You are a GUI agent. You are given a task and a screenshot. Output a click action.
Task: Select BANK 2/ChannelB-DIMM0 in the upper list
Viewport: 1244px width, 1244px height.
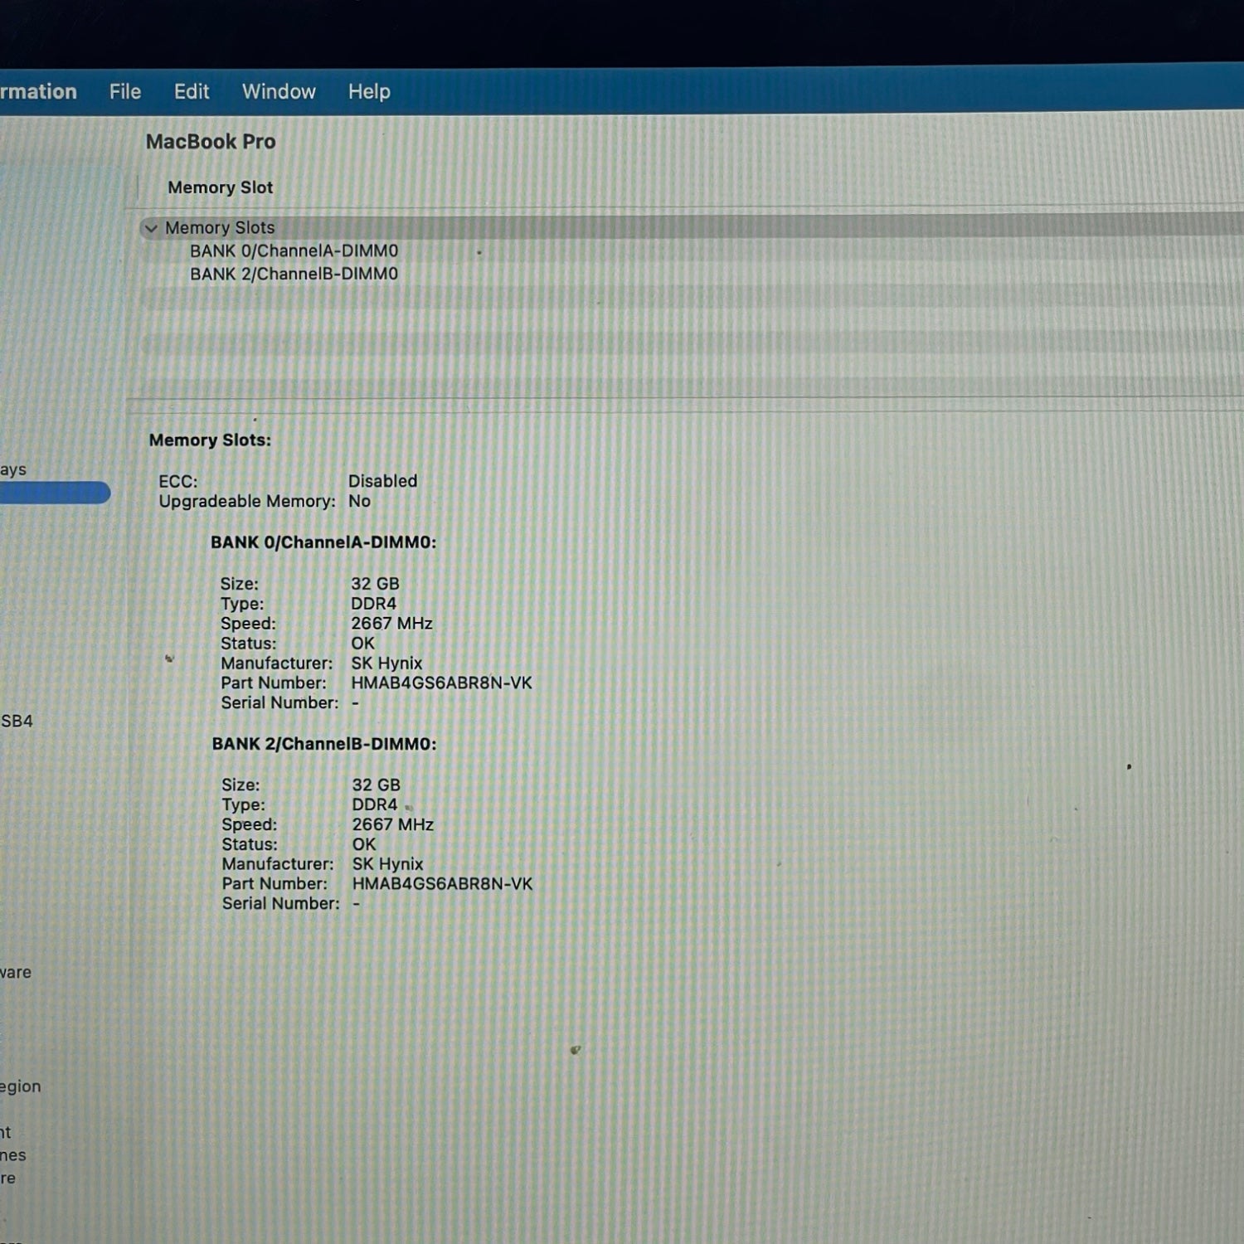coord(294,274)
